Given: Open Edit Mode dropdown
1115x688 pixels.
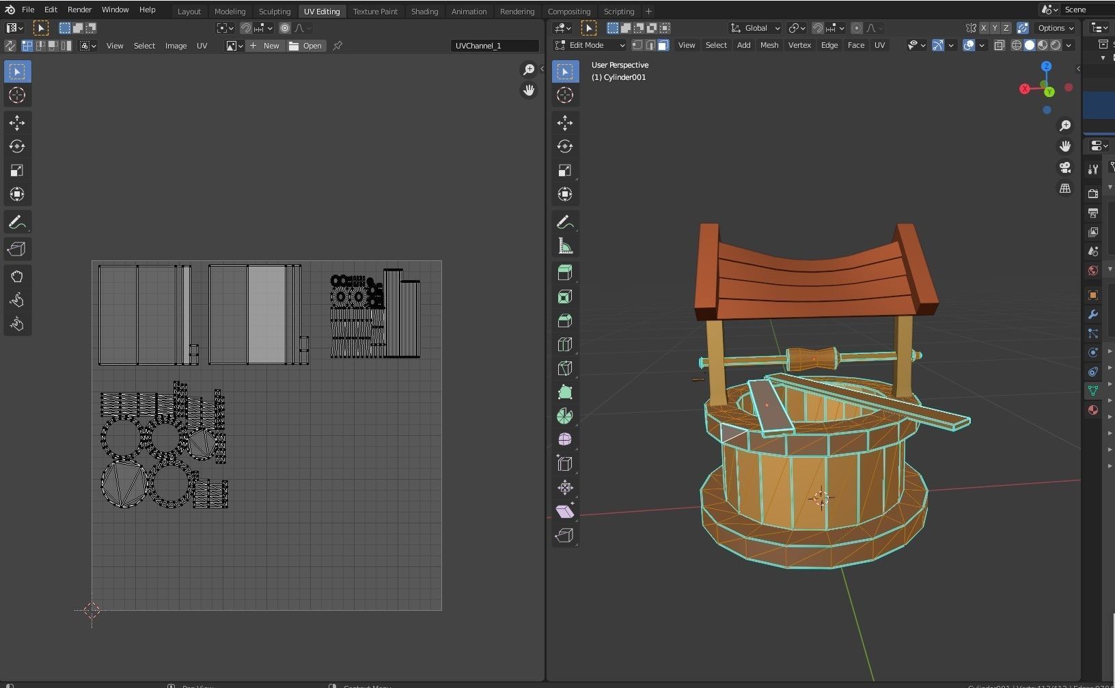Looking at the screenshot, I should pyautogui.click(x=590, y=45).
